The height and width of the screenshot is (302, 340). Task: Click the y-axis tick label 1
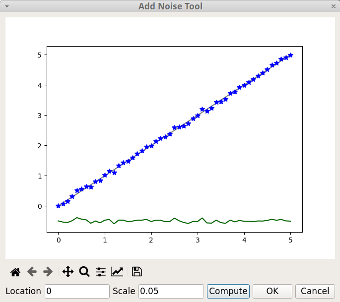[x=40, y=176]
